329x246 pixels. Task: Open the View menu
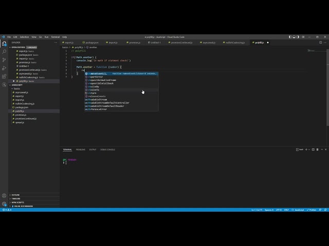coord(34,37)
